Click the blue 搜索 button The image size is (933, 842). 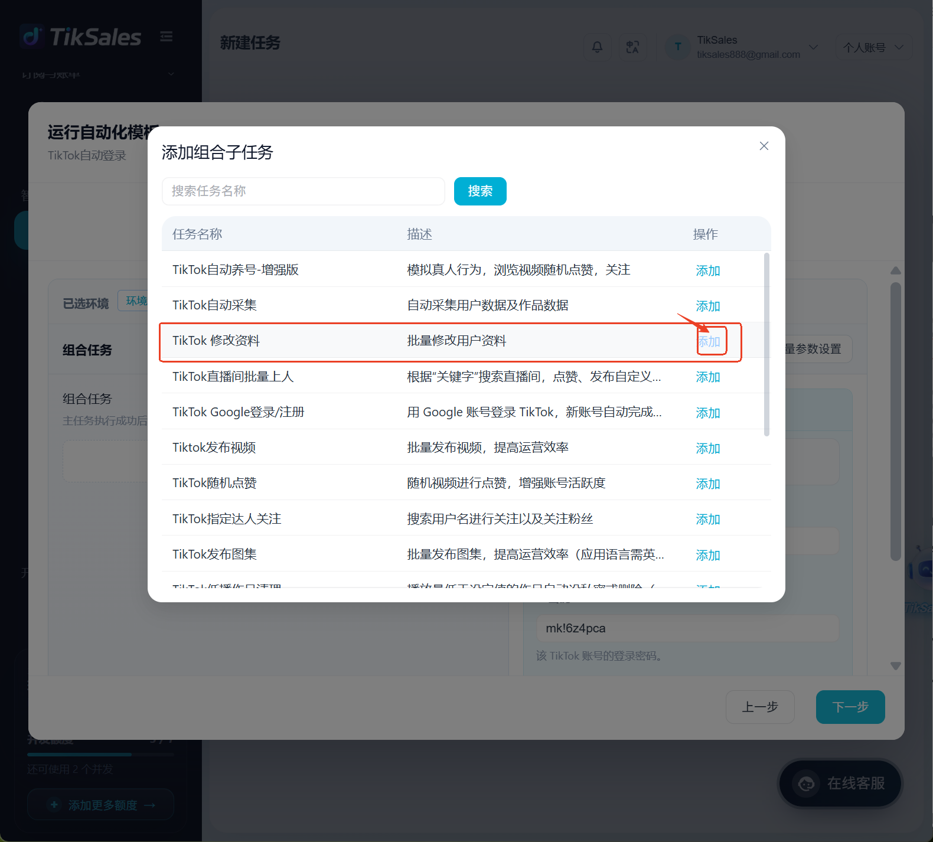point(480,191)
